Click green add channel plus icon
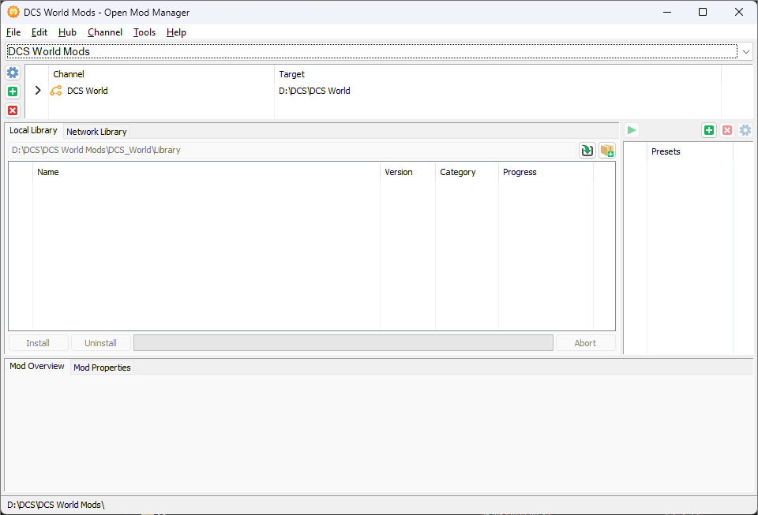 [13, 91]
